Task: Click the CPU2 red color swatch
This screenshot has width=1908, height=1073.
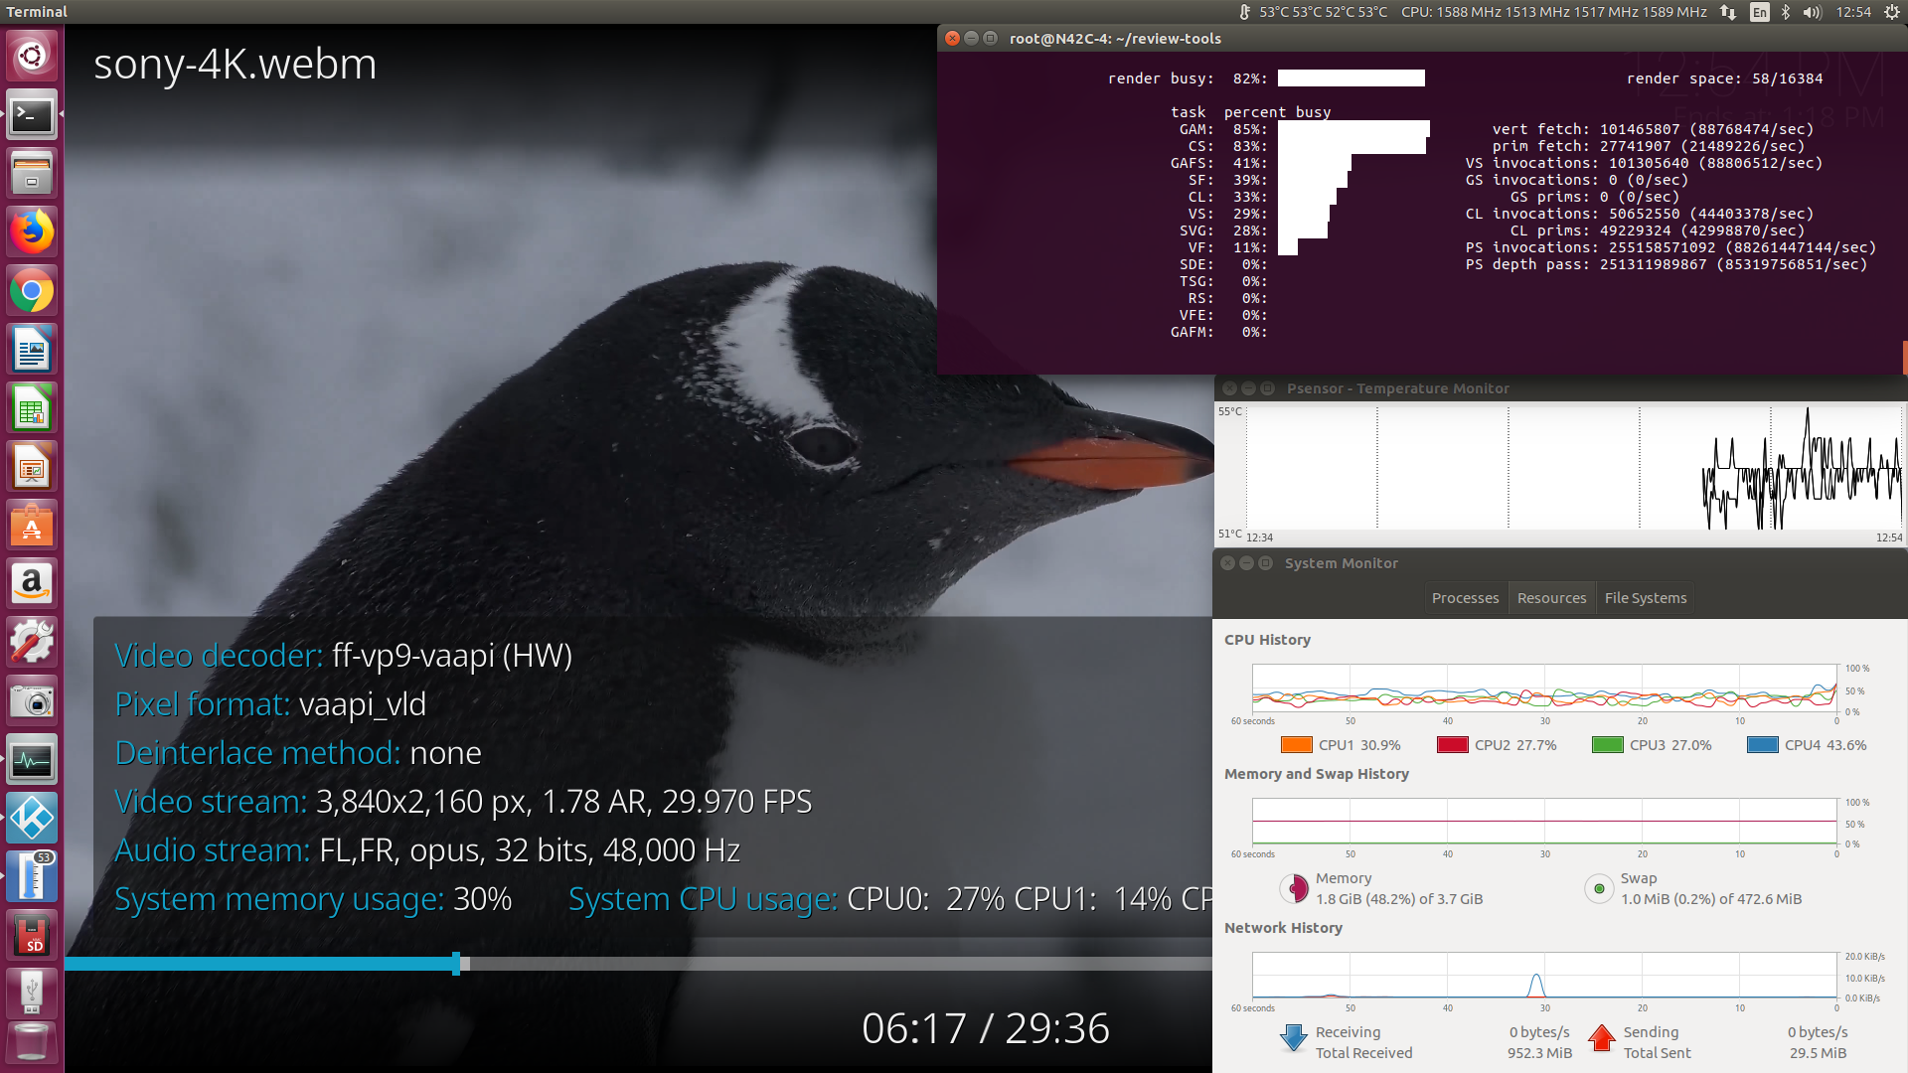Action: [1452, 745]
